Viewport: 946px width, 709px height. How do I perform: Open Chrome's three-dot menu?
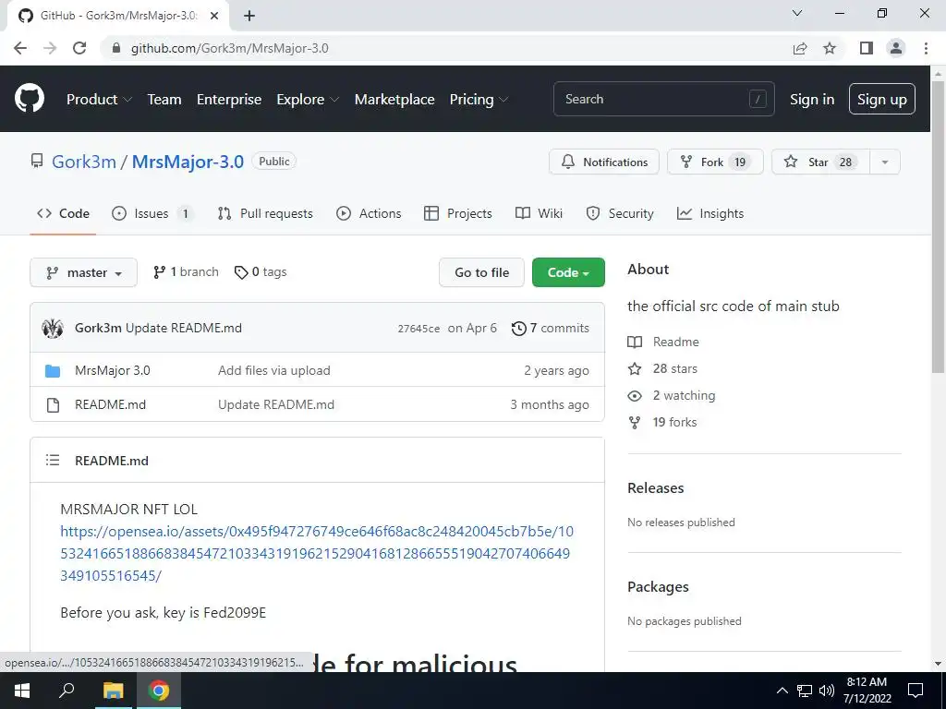coord(926,48)
